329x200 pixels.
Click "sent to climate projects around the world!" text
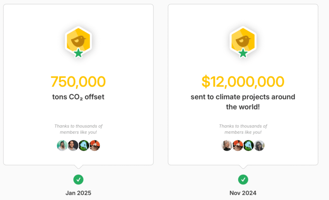coord(243,102)
